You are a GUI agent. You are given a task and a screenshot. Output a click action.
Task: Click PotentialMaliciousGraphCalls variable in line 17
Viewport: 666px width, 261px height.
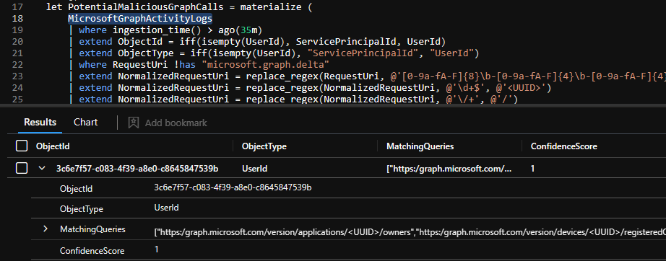point(145,7)
